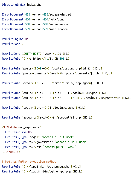Click the /admin/$1/$2.php?id=$3 target
Viewport: 134px width, 176px height.
102,98
